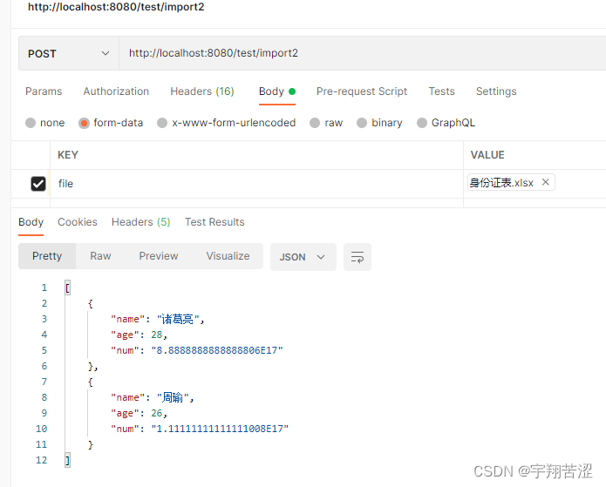
Task: Click the age value 26
Action: point(157,413)
